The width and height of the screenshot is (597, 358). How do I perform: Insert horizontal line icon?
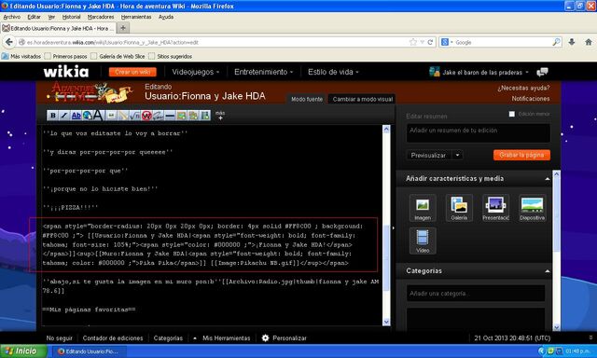tap(170, 116)
